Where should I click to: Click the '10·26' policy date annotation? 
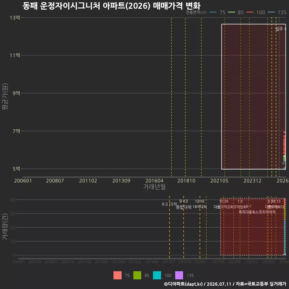point(224,201)
